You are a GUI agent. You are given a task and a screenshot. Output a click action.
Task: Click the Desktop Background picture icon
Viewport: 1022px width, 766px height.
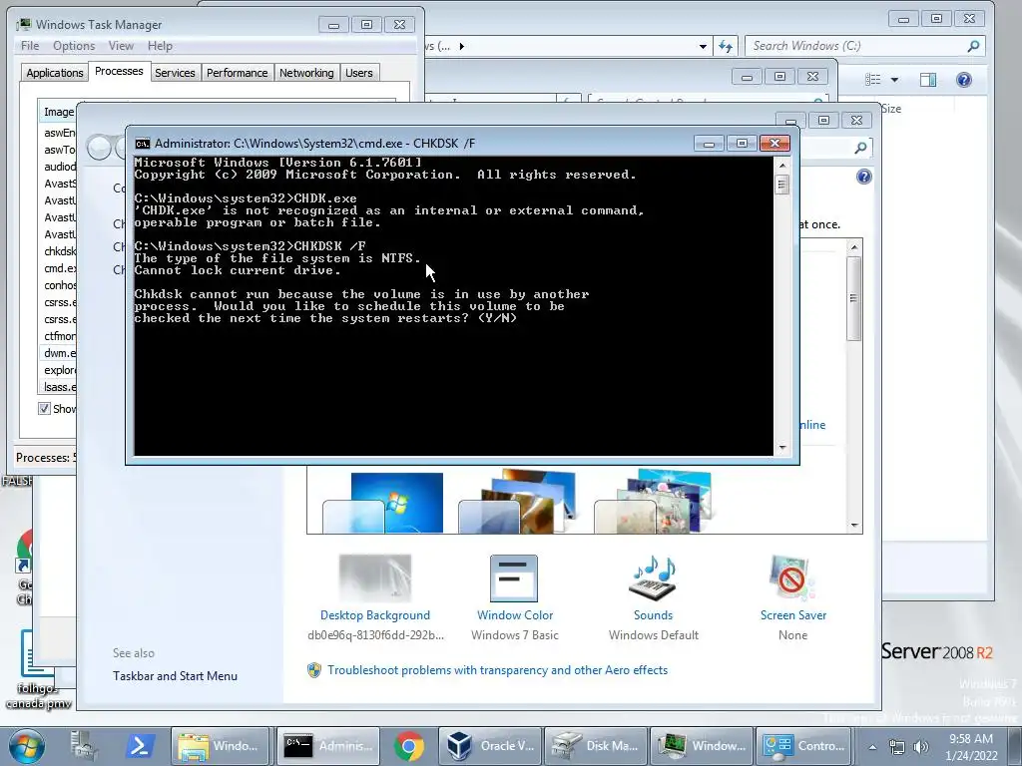375,577
